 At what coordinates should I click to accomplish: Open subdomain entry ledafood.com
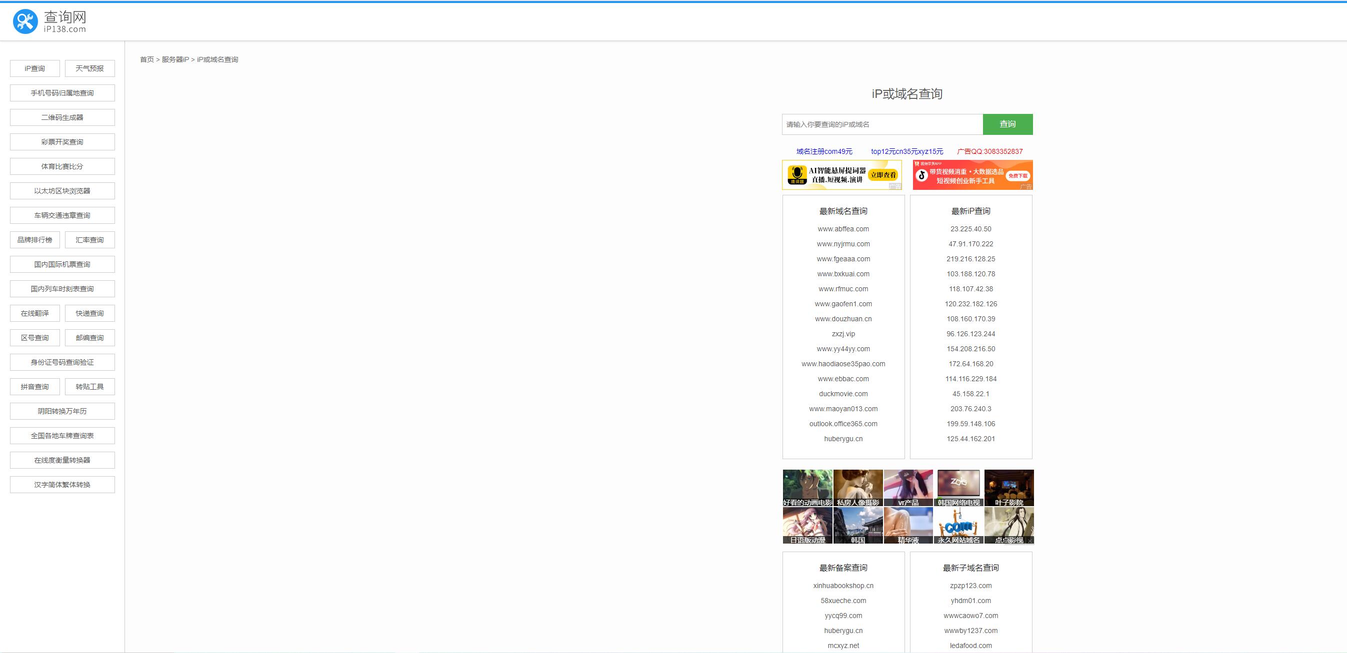[971, 646]
